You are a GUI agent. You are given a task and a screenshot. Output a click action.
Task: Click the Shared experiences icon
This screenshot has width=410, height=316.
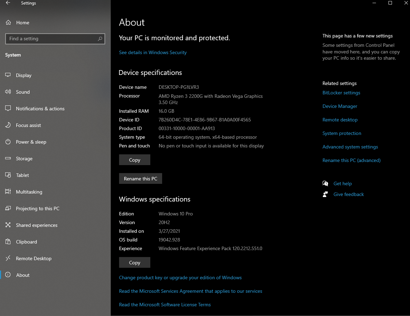[x=8, y=225]
